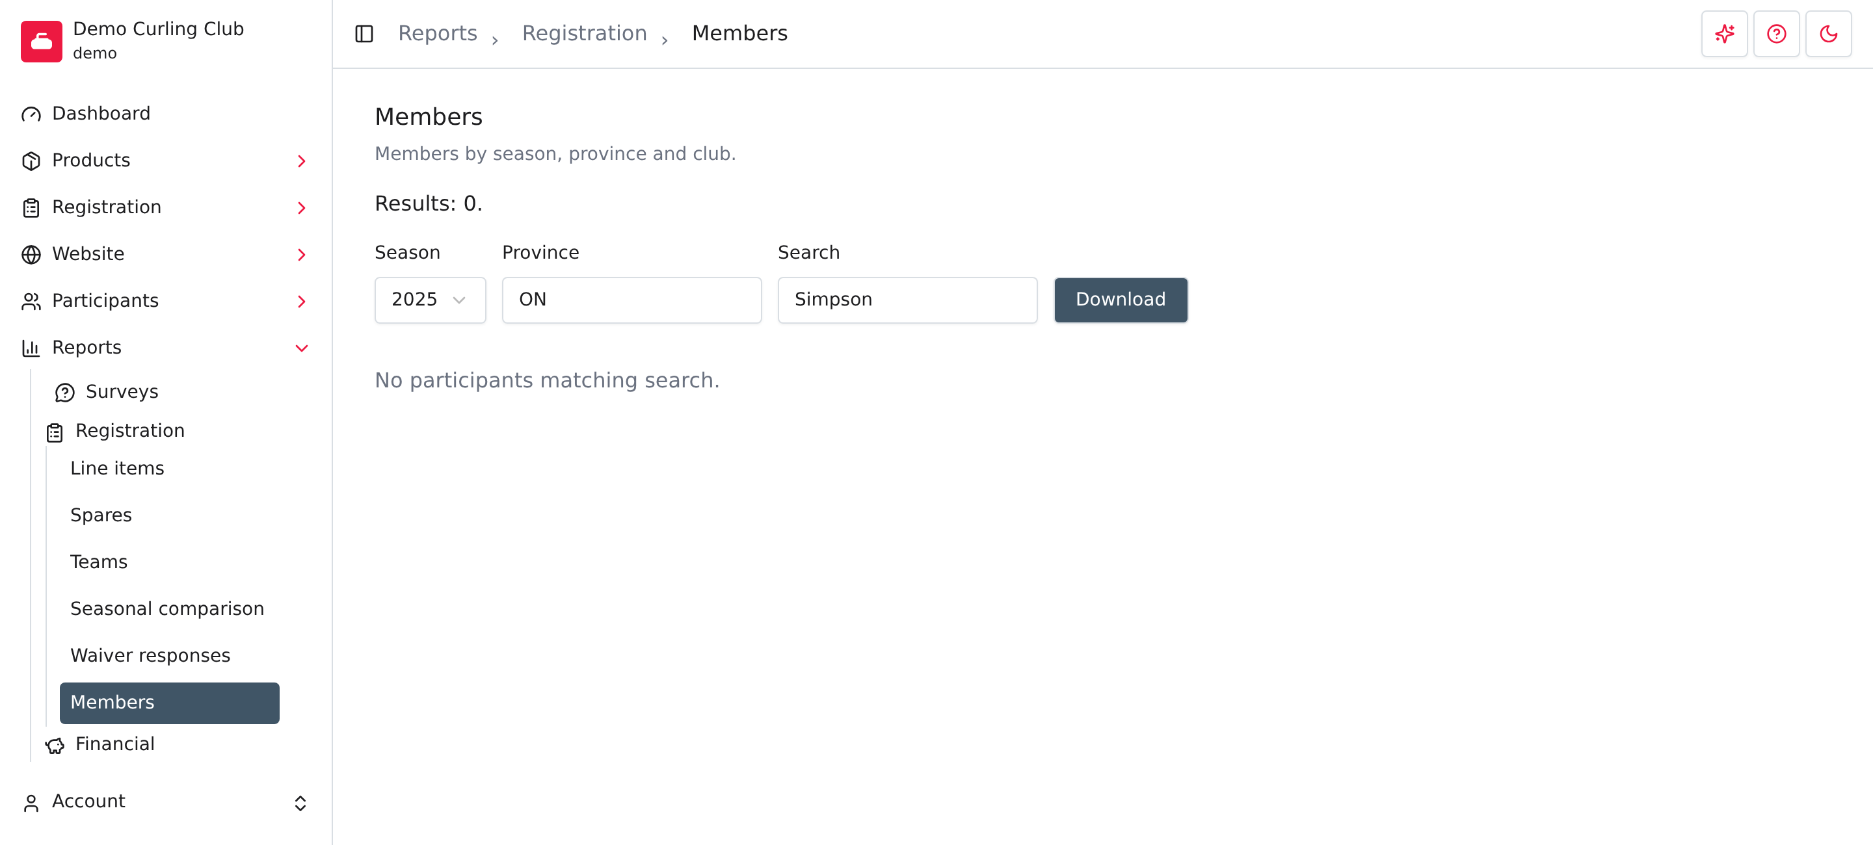
Task: Click clipboard icon beside Reports Registration submenu
Action: [55, 432]
